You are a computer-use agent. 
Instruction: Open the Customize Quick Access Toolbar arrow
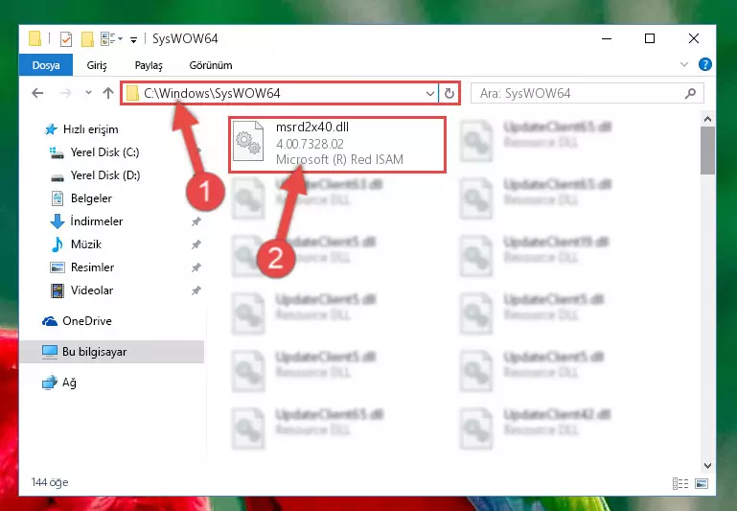(x=133, y=40)
